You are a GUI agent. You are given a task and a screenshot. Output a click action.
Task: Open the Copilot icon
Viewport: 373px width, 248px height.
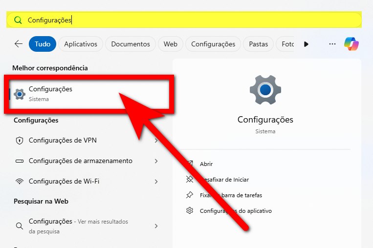point(351,44)
